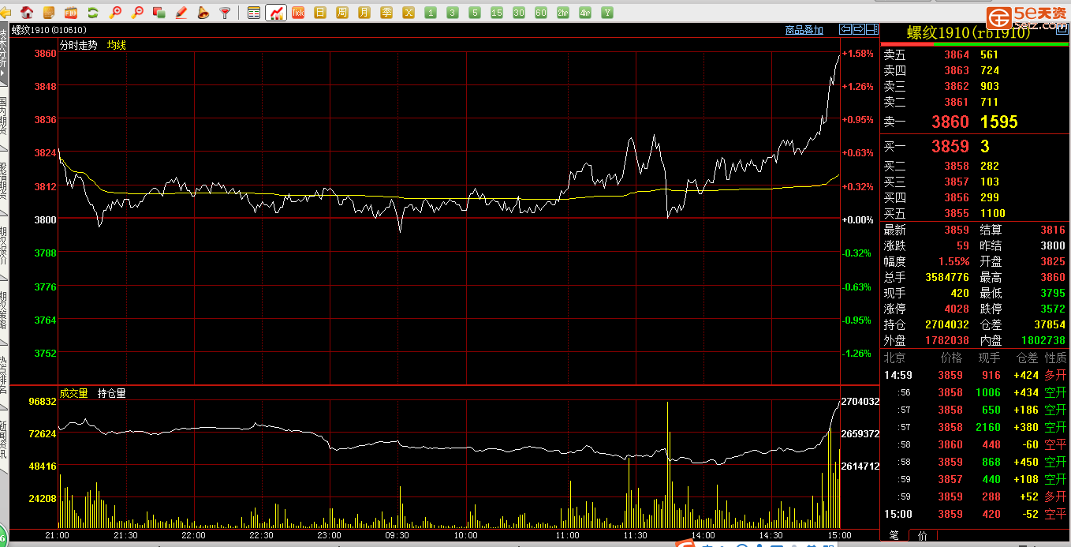Image resolution: width=1071 pixels, height=547 pixels.
Task: Open the alert bell icon
Action: pyautogui.click(x=203, y=12)
